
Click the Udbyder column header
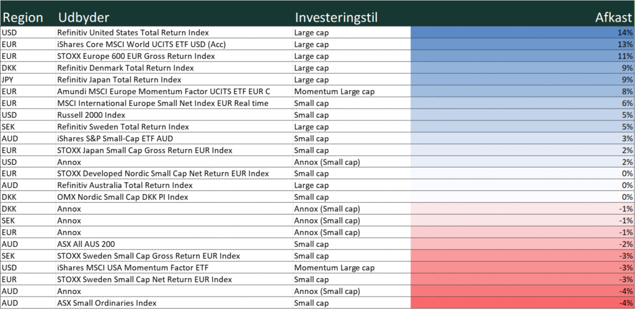[x=84, y=17]
